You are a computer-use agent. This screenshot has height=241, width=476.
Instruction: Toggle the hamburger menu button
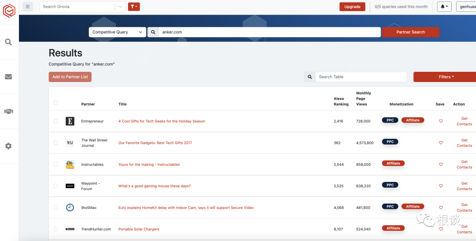point(28,6)
